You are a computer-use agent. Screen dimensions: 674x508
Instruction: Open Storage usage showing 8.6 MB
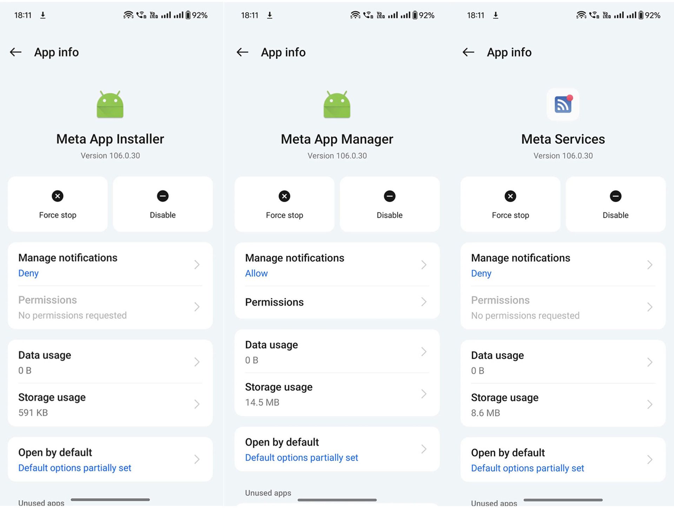click(x=563, y=405)
